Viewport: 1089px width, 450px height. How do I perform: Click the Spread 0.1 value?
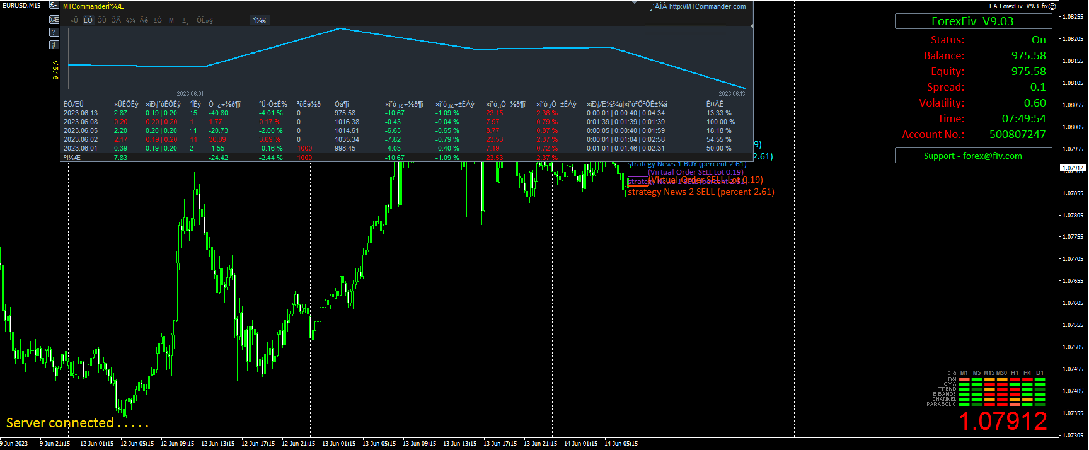pos(1038,87)
